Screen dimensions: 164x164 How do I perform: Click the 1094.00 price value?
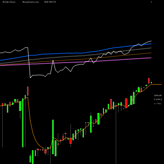[x=158, y=95]
